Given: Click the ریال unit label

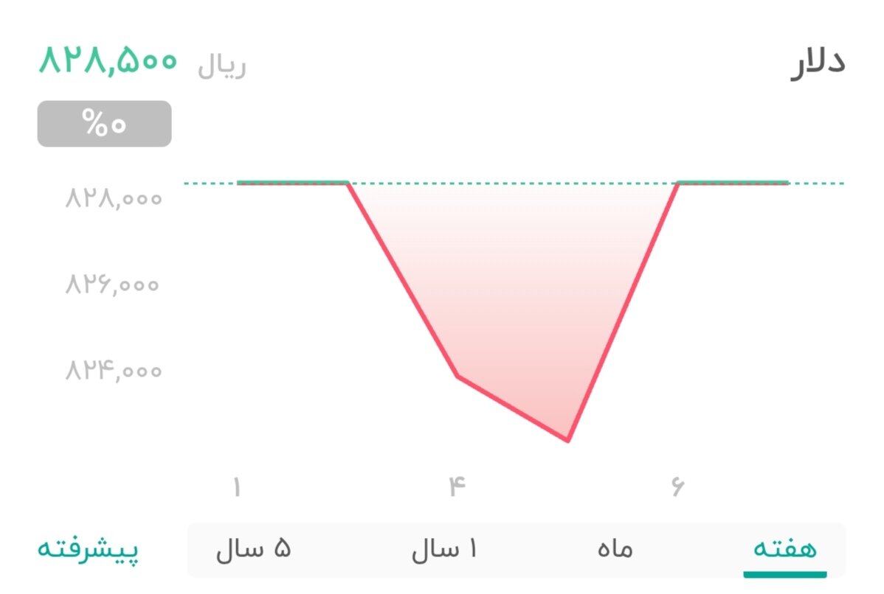Looking at the screenshot, I should coord(221,66).
